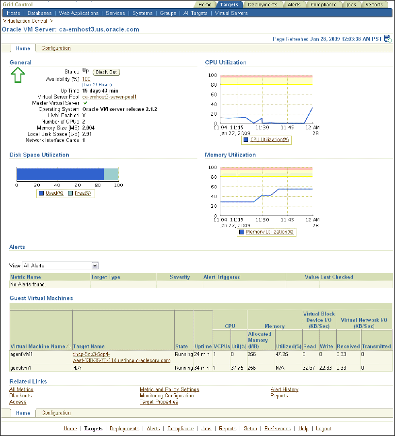Click the Disk Space Utilization bar
The width and height of the screenshot is (395, 436).
pos(67,174)
